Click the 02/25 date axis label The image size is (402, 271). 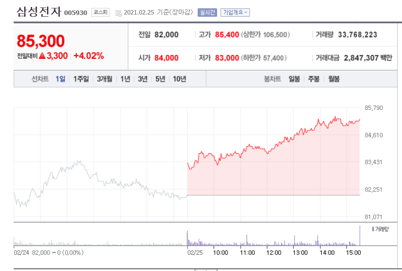tap(195, 253)
